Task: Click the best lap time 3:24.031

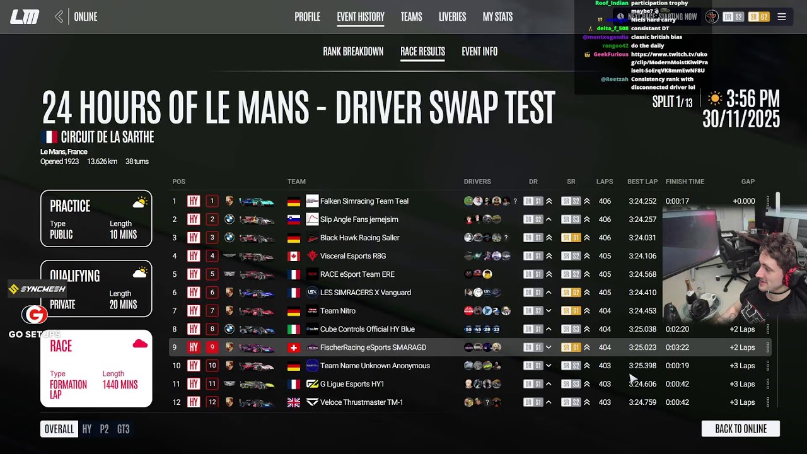Action: 642,238
